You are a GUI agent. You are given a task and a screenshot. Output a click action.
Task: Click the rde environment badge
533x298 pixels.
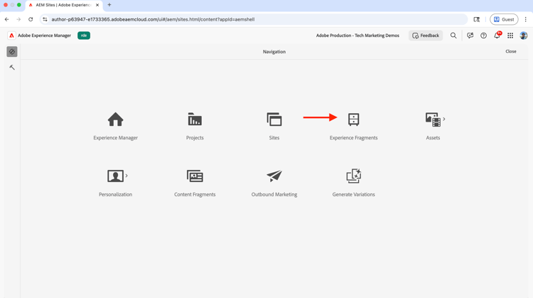tap(84, 36)
